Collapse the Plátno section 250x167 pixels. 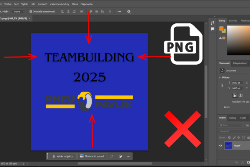tap(220, 78)
